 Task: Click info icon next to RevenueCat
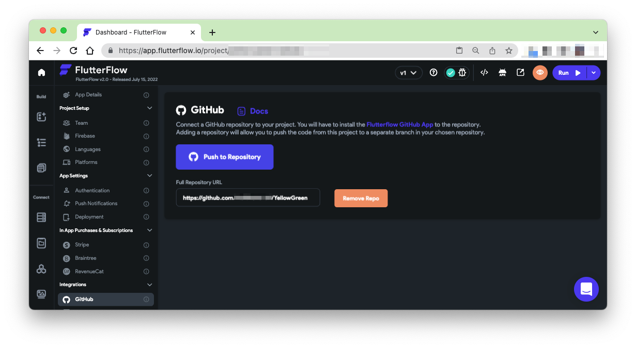pyautogui.click(x=146, y=271)
